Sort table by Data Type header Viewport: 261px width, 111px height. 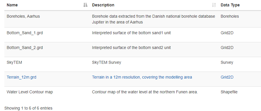click(230, 5)
